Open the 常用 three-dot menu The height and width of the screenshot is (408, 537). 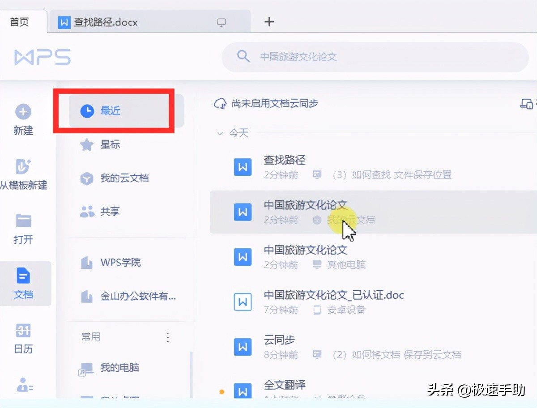168,337
